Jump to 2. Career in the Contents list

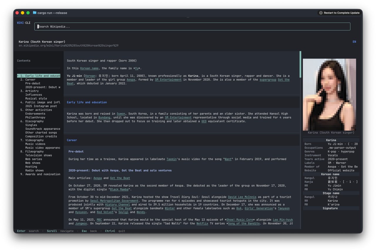click(x=28, y=80)
